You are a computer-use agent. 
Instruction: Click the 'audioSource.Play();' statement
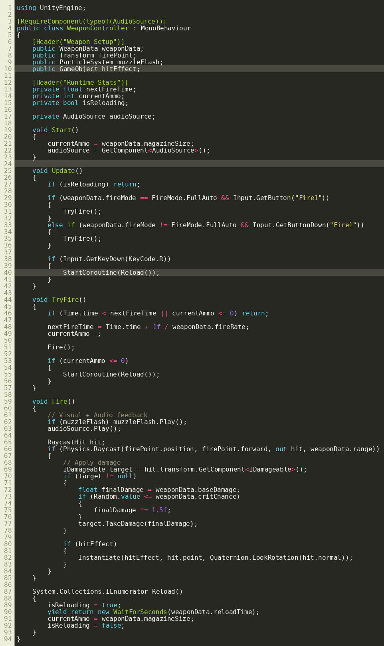pyautogui.click(x=84, y=429)
